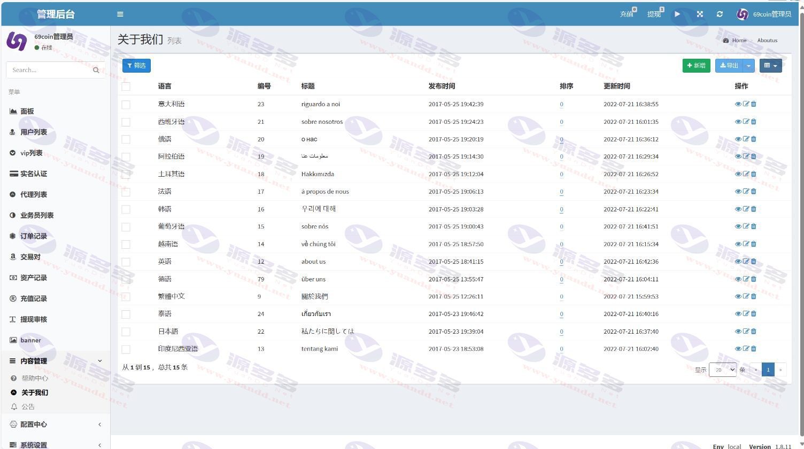
Task: Check the 意大利语 row checkbox
Action: (x=126, y=105)
